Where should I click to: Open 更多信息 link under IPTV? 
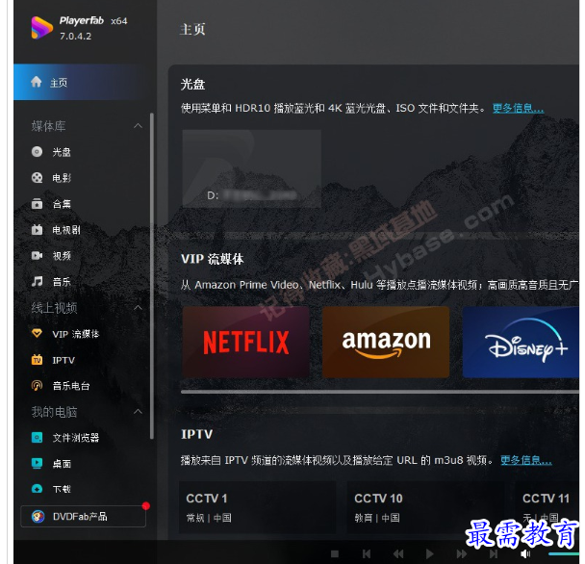click(x=526, y=460)
